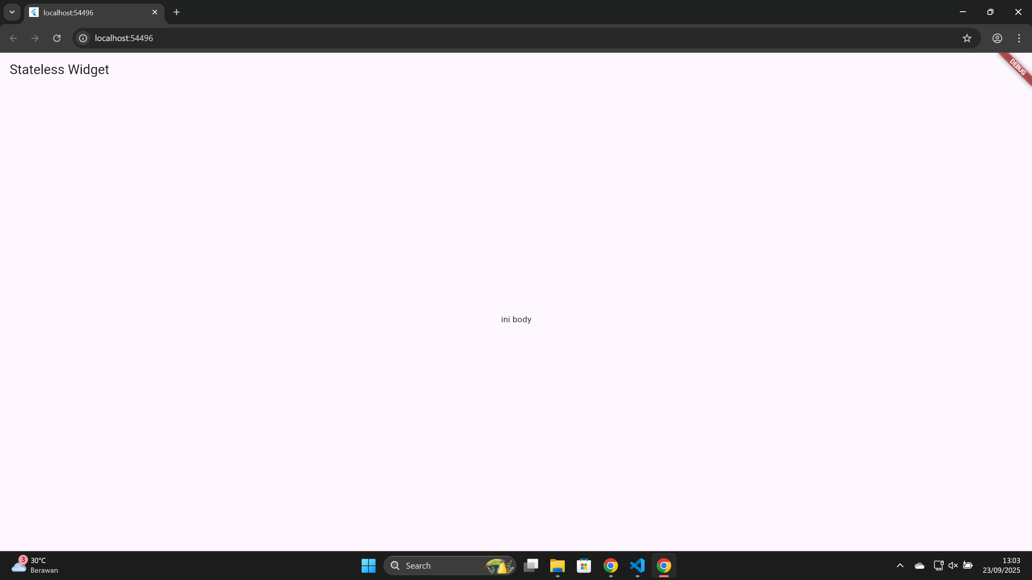The height and width of the screenshot is (580, 1032).
Task: Open the weather widget showing 30°C
Action: 35,565
